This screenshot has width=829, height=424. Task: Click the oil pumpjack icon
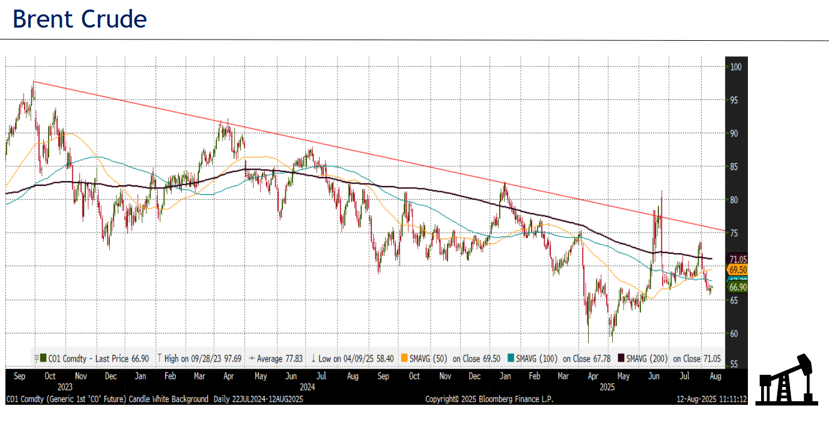[x=787, y=379]
